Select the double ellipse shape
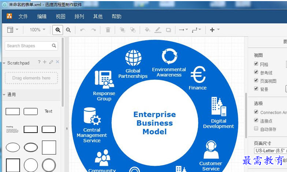 coord(31,147)
